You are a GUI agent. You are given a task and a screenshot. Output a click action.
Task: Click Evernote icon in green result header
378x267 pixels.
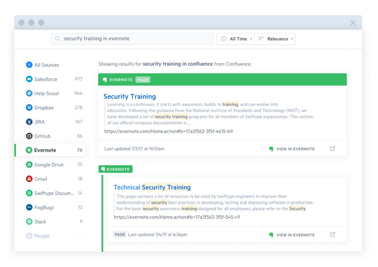coord(105,80)
